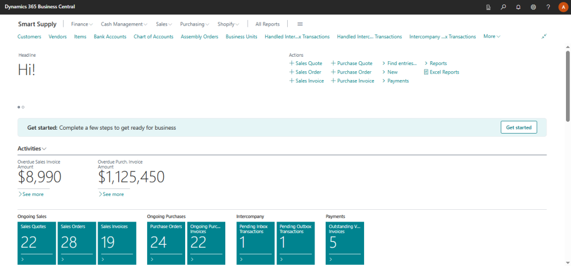Click the Excel Reports document icon
Viewport: 571px width, 266px height.
tap(427, 72)
